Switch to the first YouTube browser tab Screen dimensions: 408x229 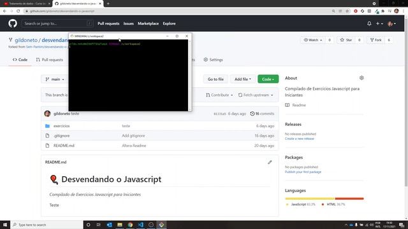click(26, 4)
